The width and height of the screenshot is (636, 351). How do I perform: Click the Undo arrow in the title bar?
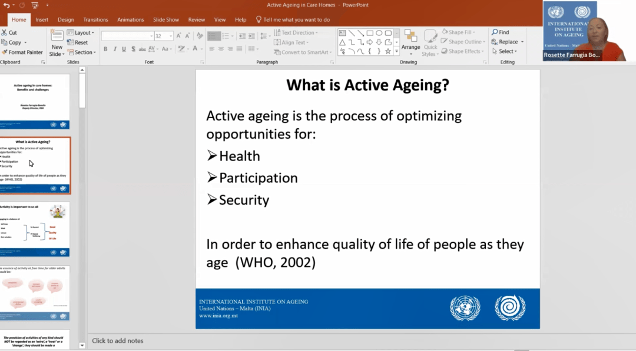click(6, 5)
